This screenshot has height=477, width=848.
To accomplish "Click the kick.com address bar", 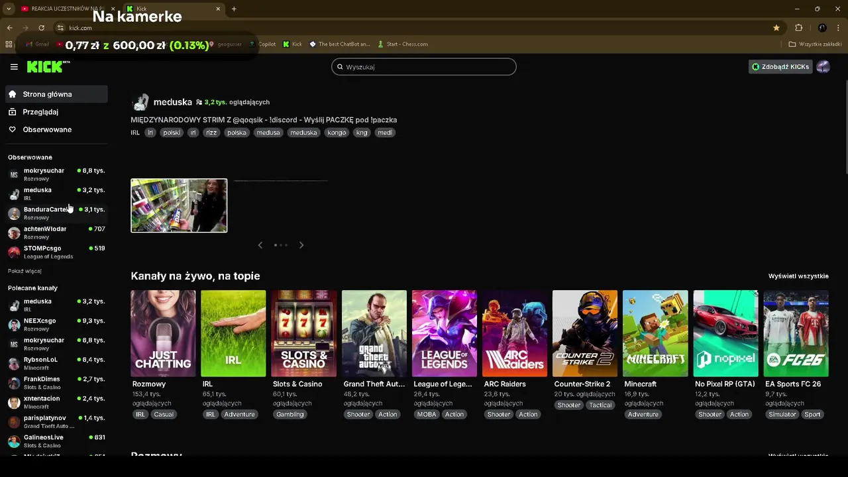I will coord(417,28).
